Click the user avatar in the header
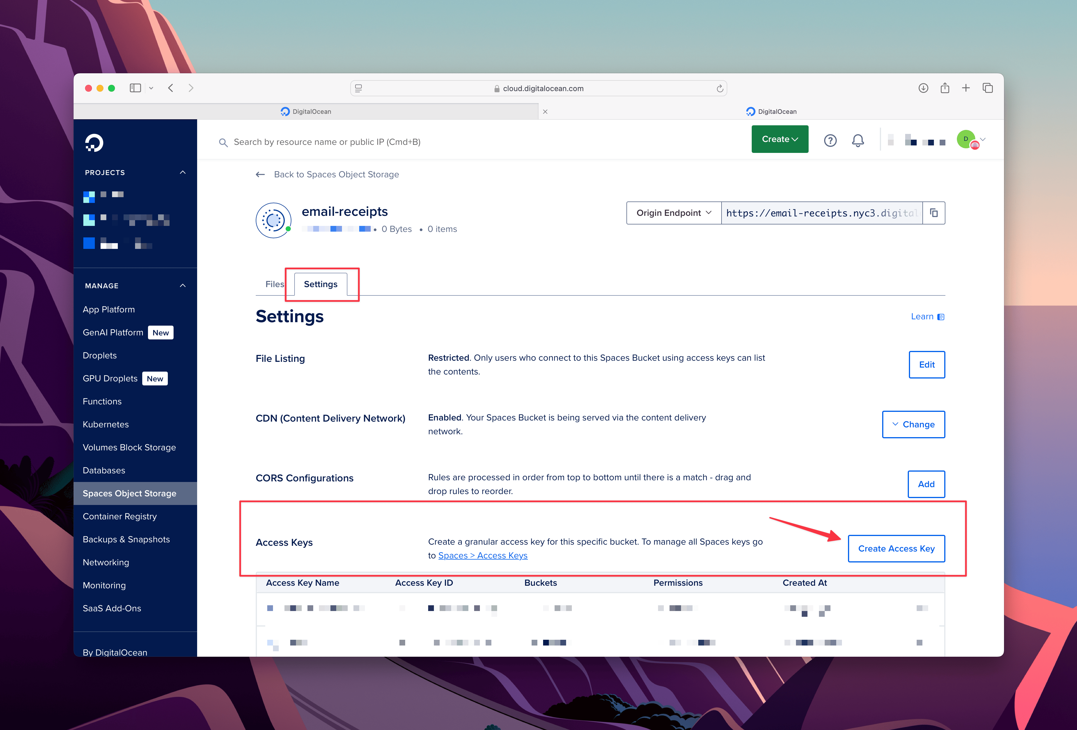 (967, 139)
